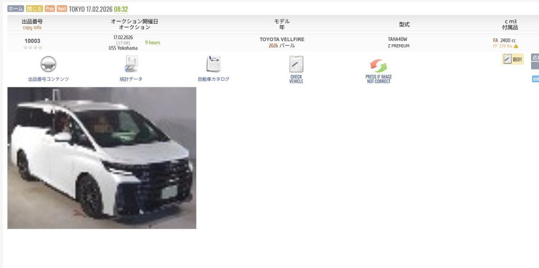Rate the lot with the star icons
539x268 pixels.
33,47
